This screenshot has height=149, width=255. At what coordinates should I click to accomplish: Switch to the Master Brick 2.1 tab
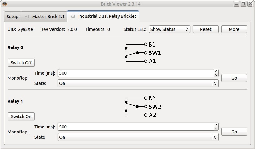coord(44,17)
